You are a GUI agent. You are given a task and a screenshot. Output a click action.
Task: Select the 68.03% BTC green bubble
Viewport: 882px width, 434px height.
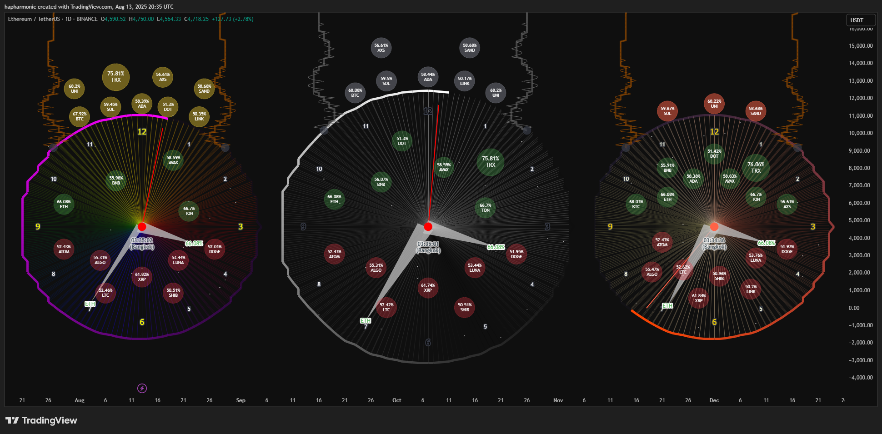(x=636, y=204)
